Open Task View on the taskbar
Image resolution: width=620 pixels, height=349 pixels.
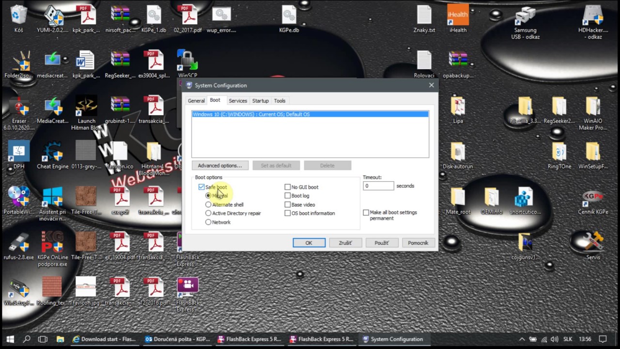(43, 339)
